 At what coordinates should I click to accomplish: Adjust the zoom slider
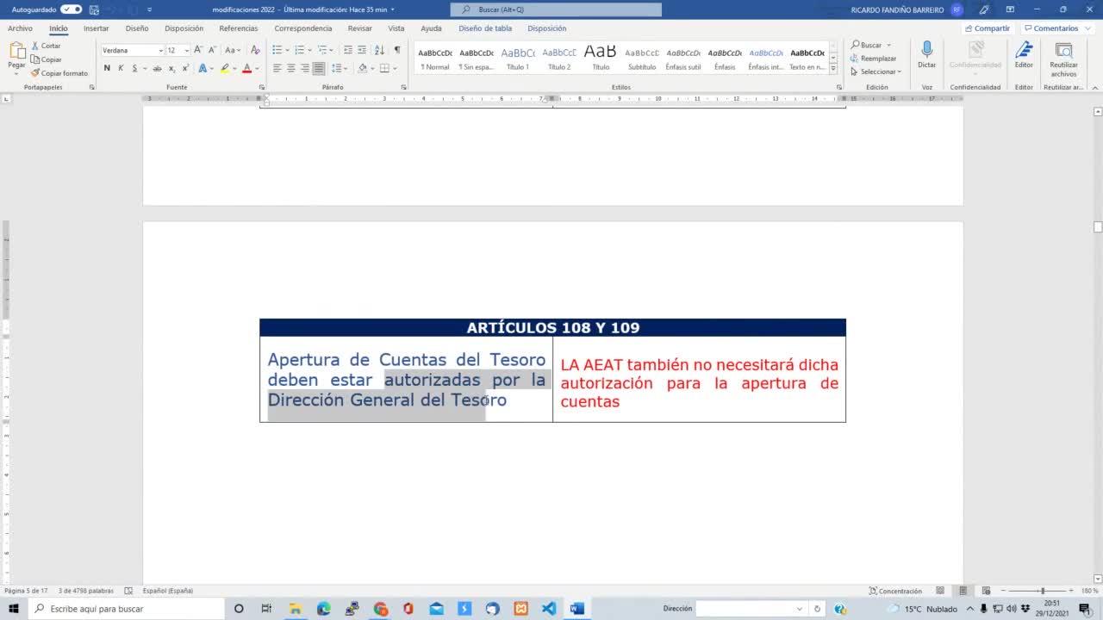point(1042,591)
